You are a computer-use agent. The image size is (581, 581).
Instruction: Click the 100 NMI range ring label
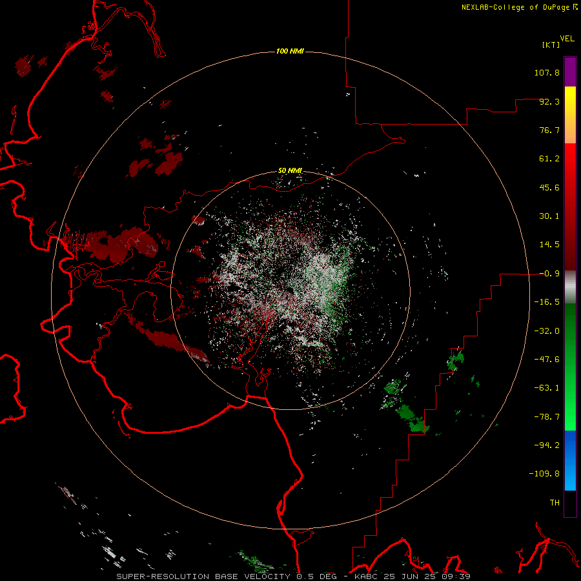[290, 51]
